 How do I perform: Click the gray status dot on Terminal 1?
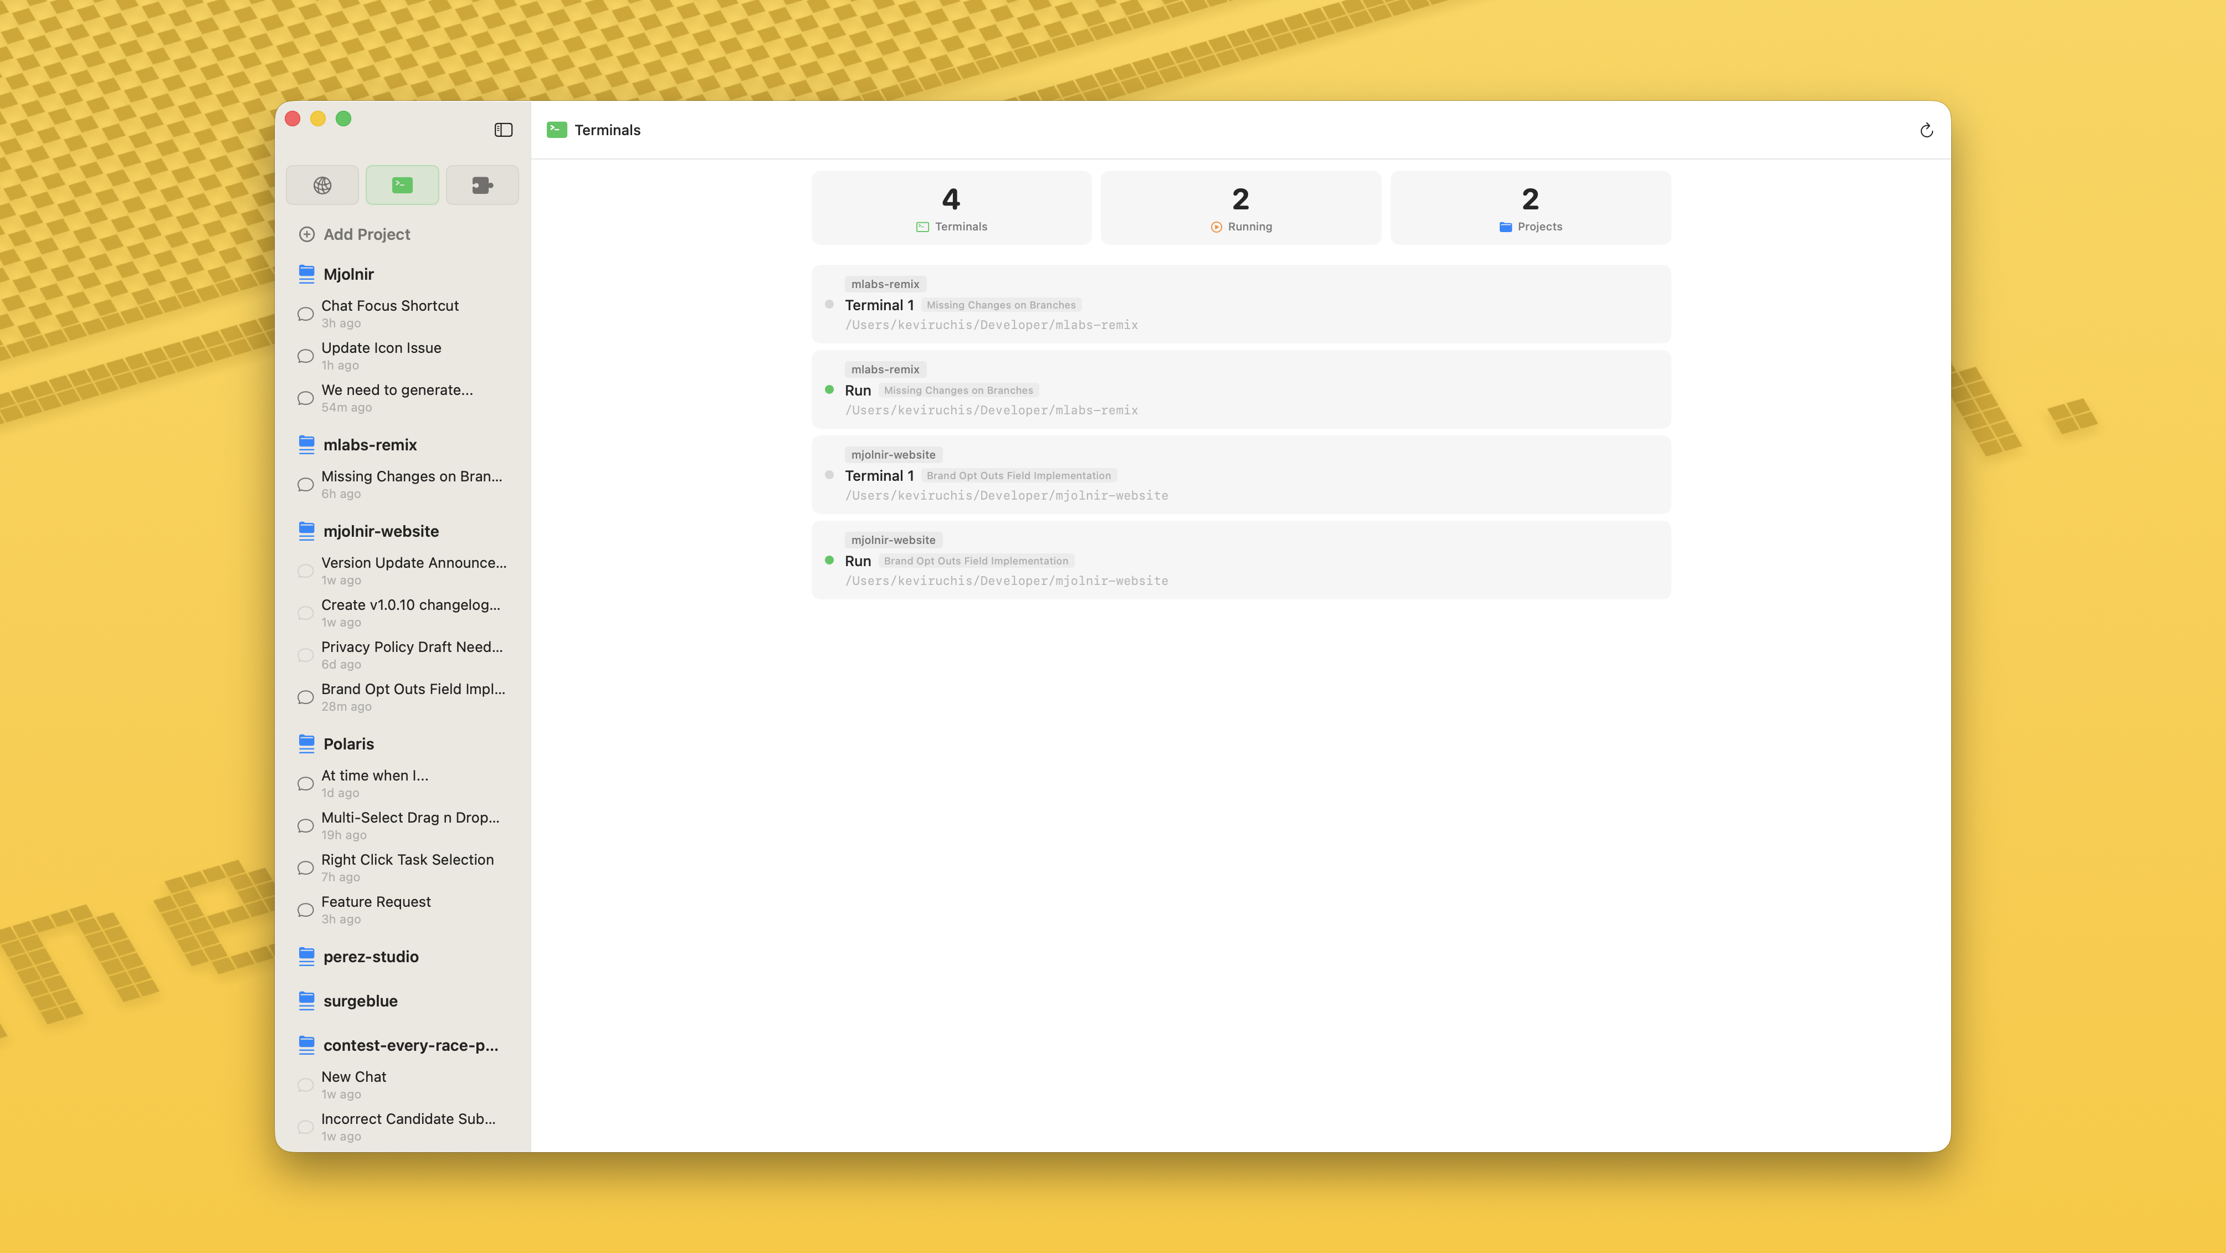tap(829, 304)
